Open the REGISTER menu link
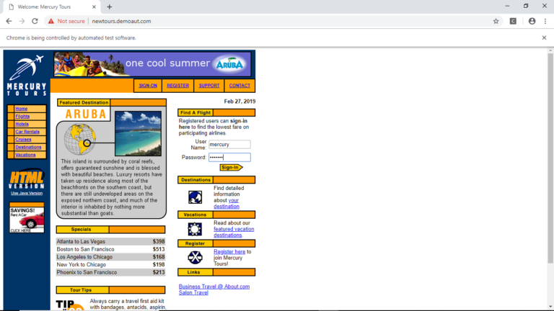554x311 pixels. pos(177,86)
